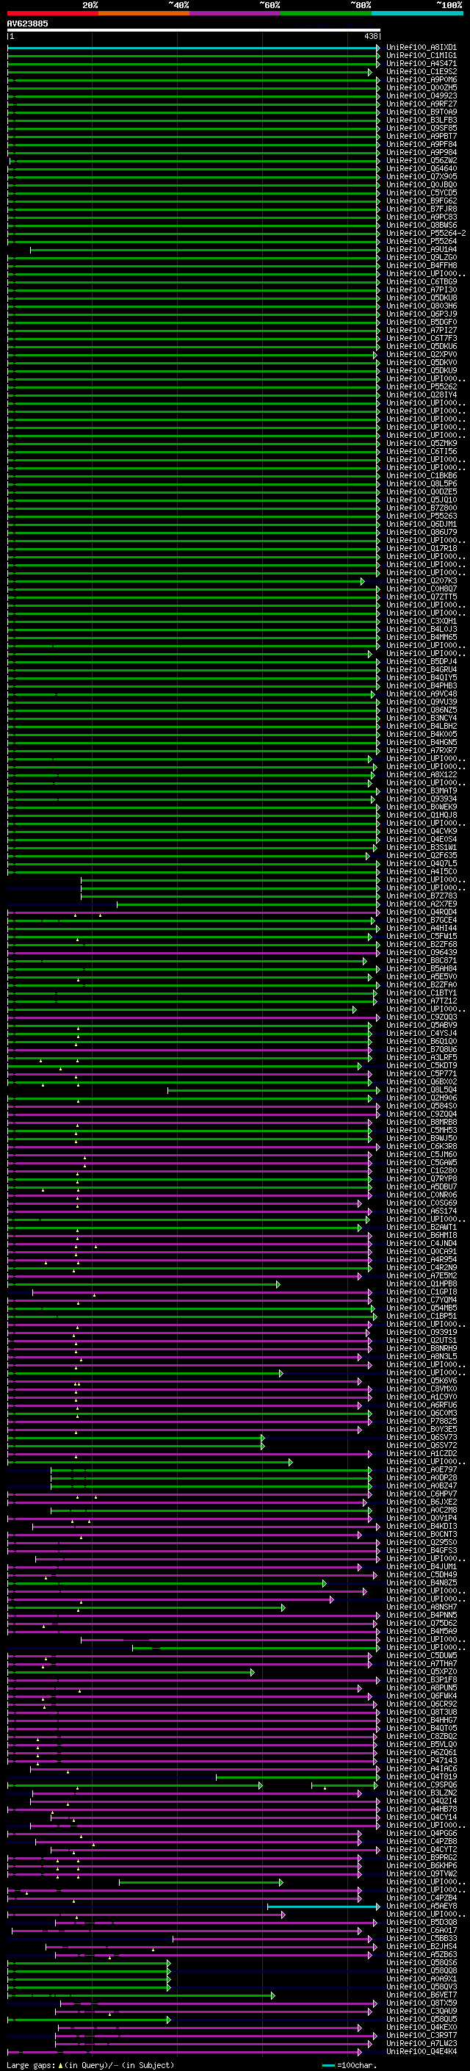Select label UniRef100_B4PNN5
This screenshot has height=2071, width=470.
[x=422, y=1616]
